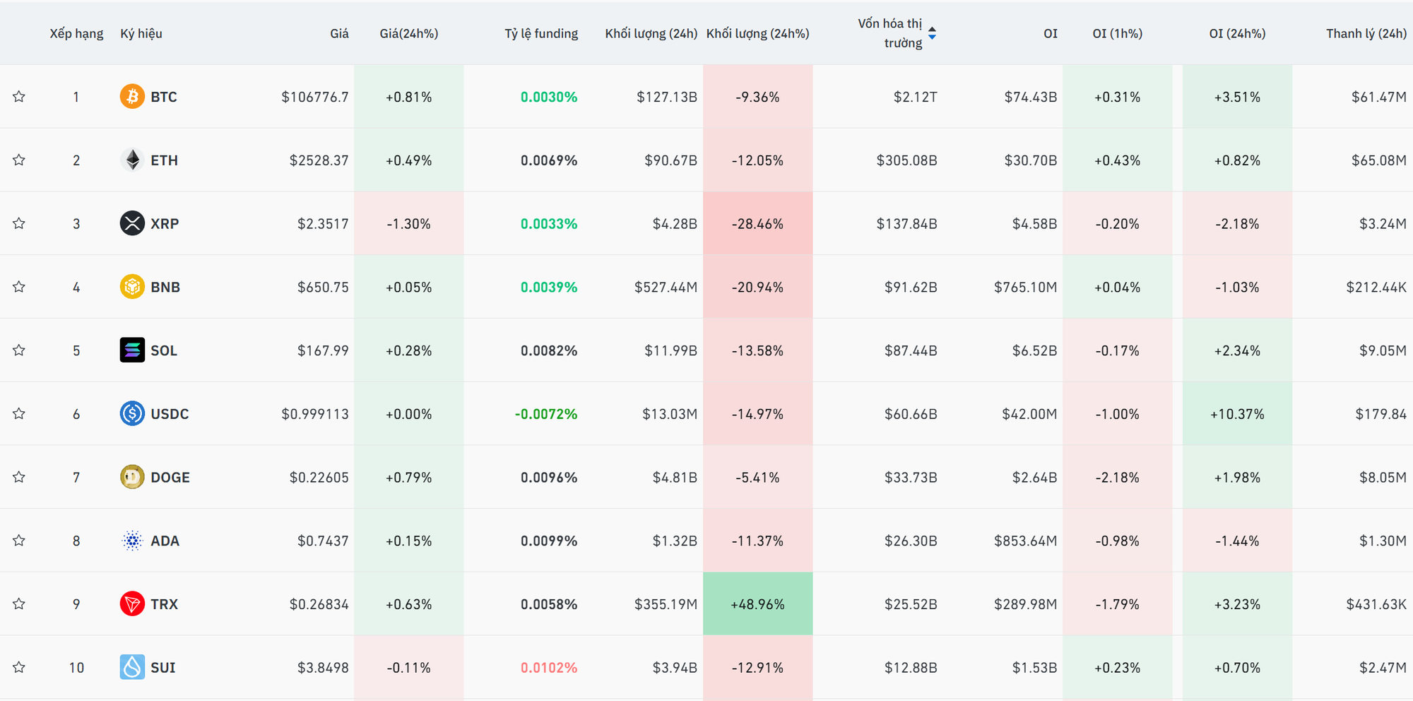Click the Thanh lý (24h) column header
The width and height of the screenshot is (1413, 701).
click(1366, 33)
